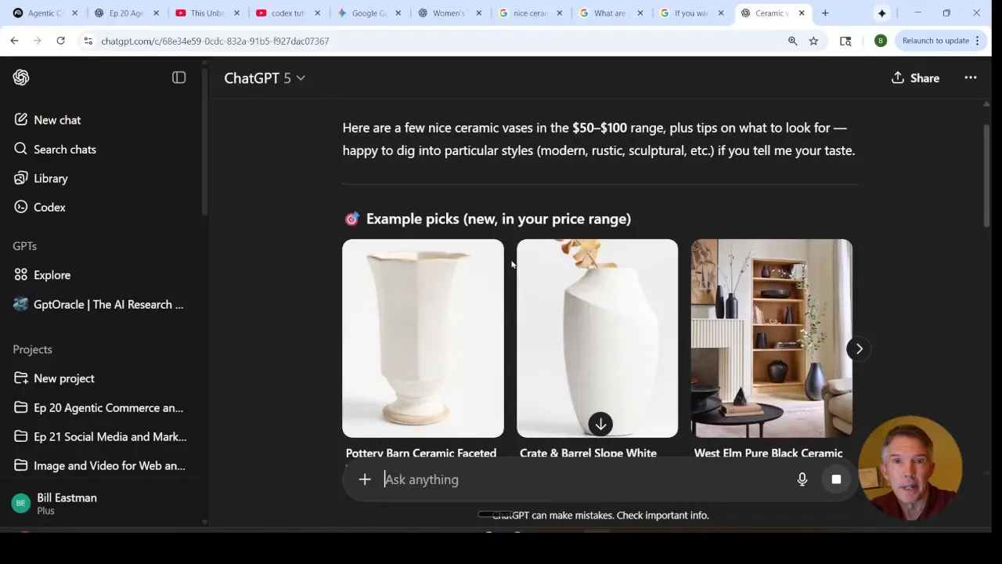
Task: Open the West Elm Pure Black Ceramic image
Action: 772,338
